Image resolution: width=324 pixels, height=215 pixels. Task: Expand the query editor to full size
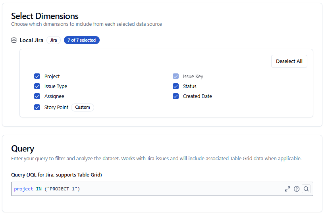point(287,189)
